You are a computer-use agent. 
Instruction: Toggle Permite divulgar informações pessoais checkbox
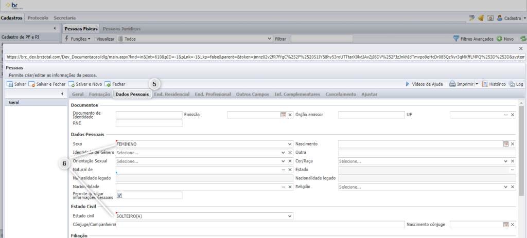pyautogui.click(x=119, y=195)
